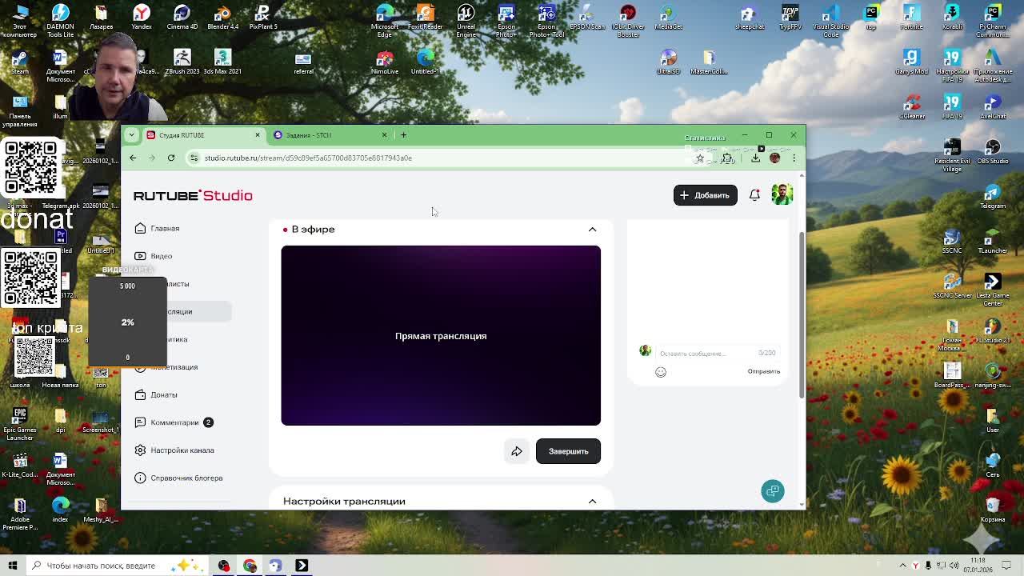Select the DAEMON Tools Lite desktop icon
This screenshot has height=576, width=1024.
[60, 19]
